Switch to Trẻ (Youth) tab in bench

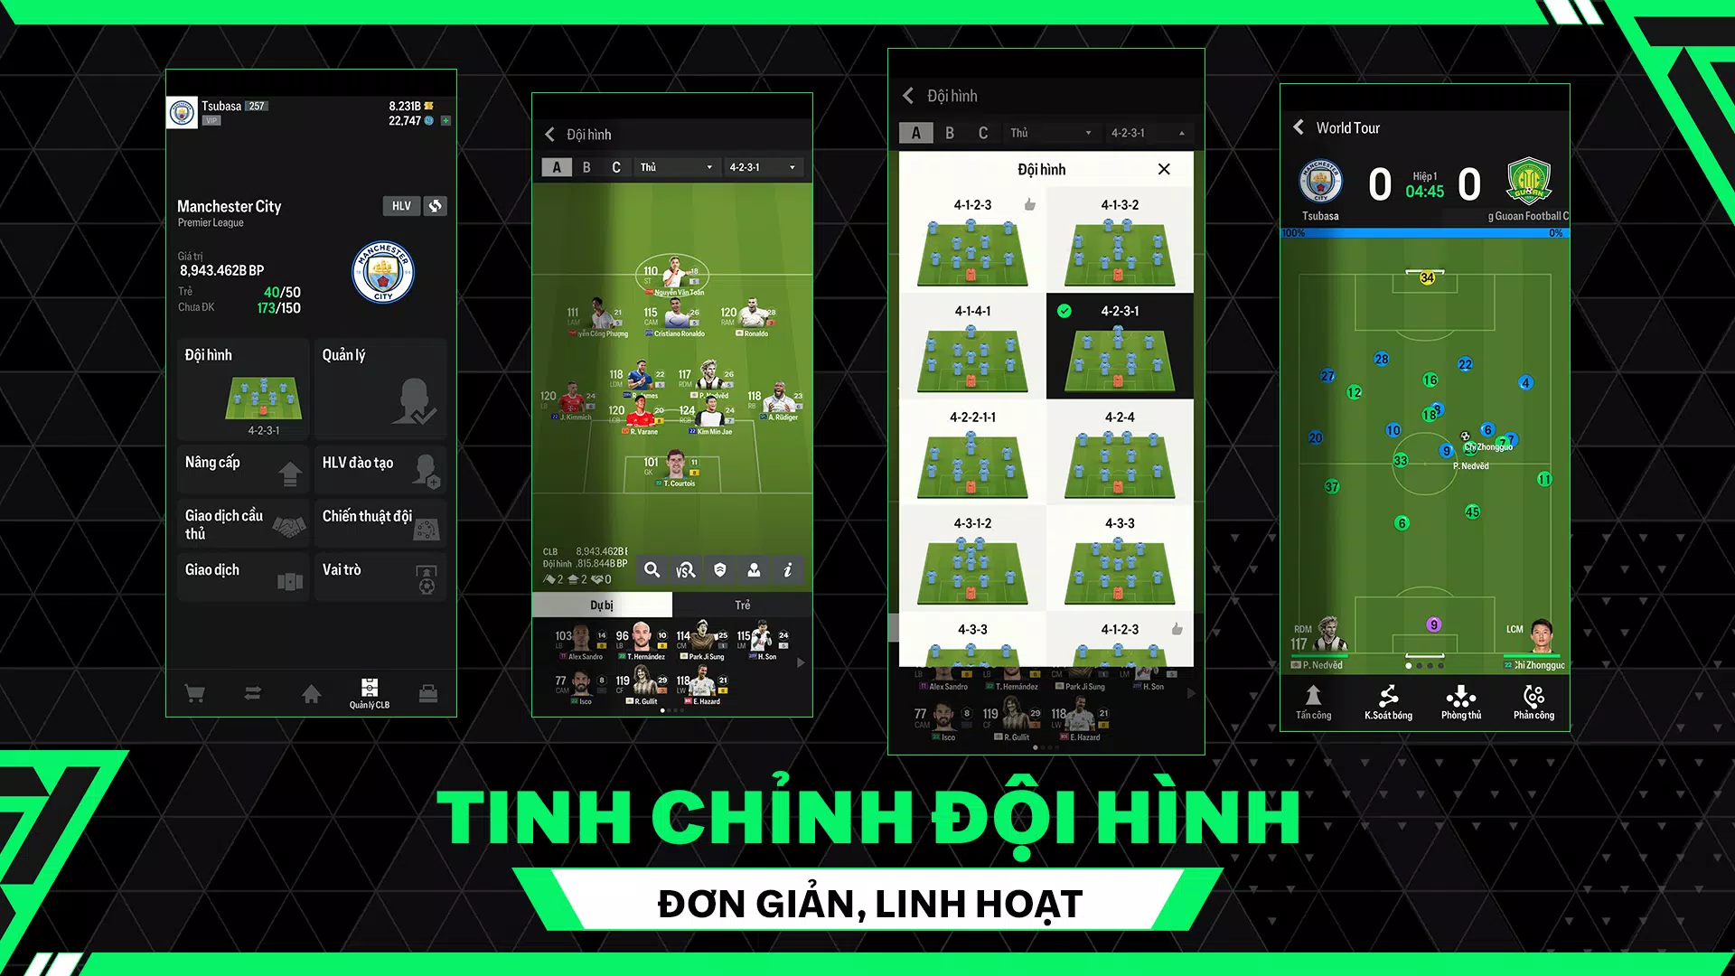743,605
